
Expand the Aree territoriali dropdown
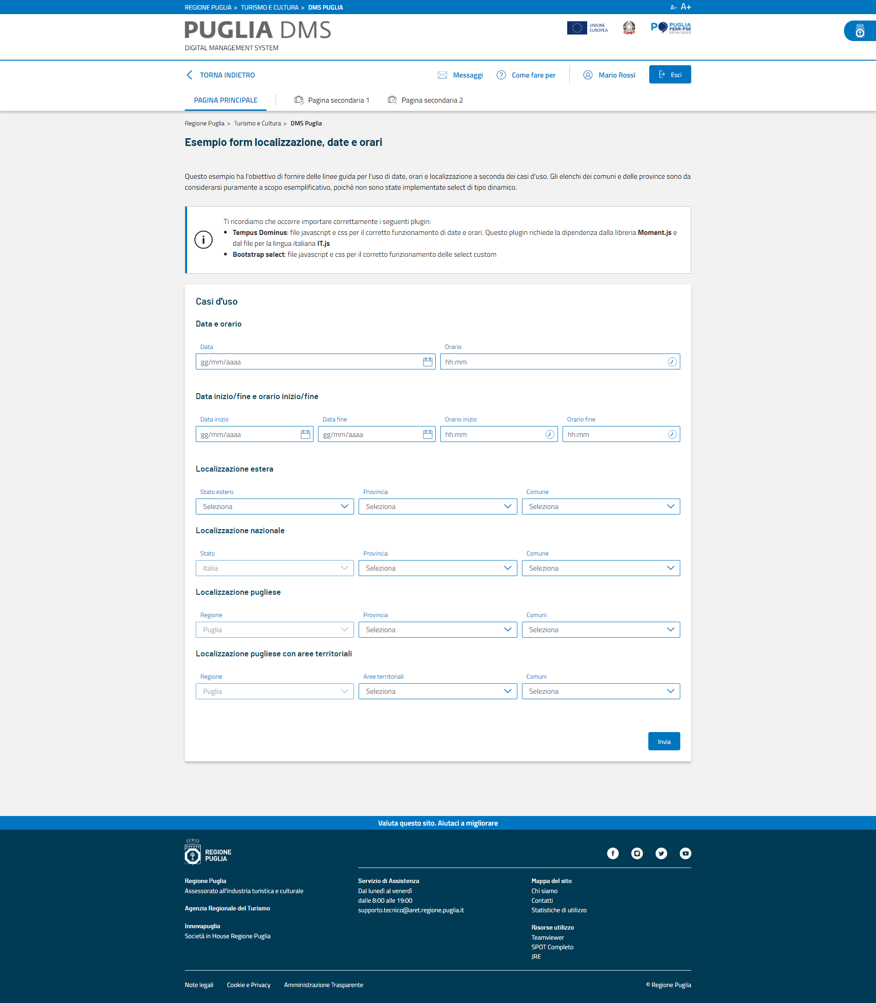[437, 691]
